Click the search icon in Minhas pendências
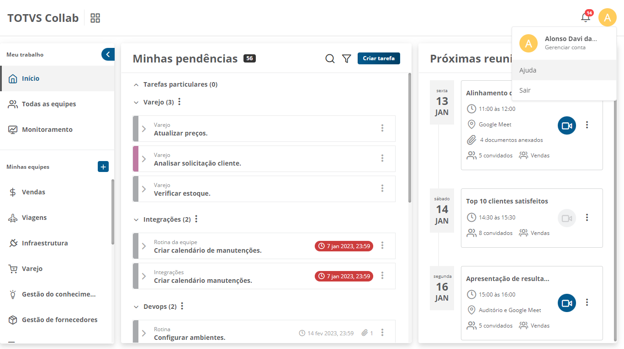 tap(330, 58)
